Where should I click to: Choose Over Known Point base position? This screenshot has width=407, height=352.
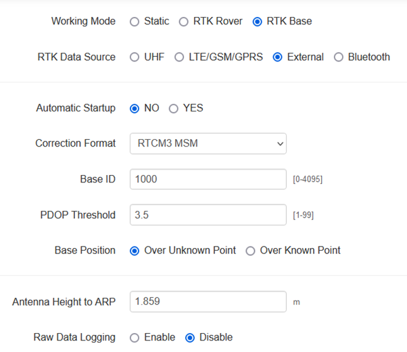pyautogui.click(x=251, y=251)
